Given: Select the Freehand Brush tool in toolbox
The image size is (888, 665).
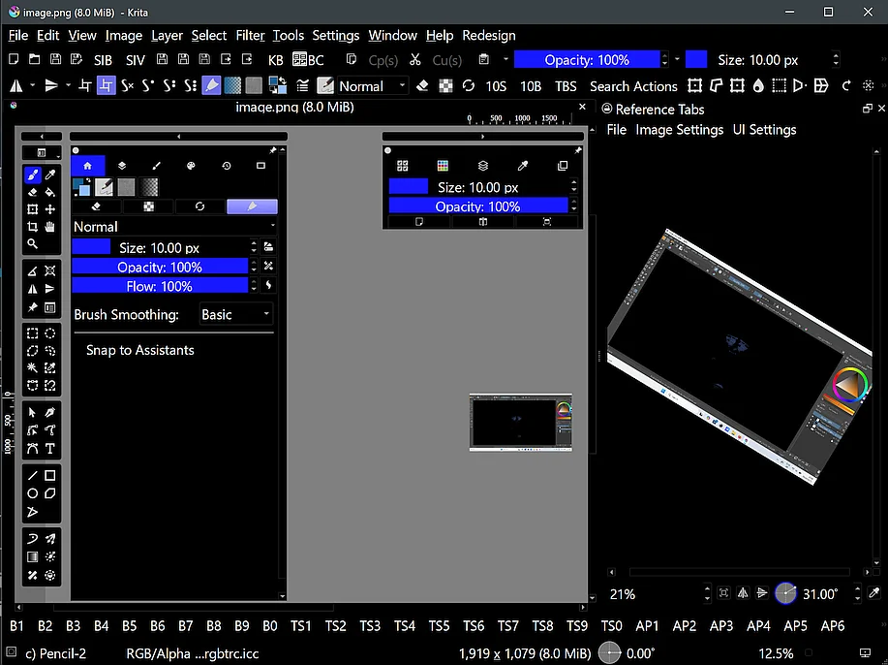Looking at the screenshot, I should tap(32, 175).
